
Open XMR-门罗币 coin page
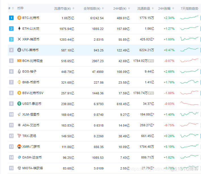tap(31, 147)
